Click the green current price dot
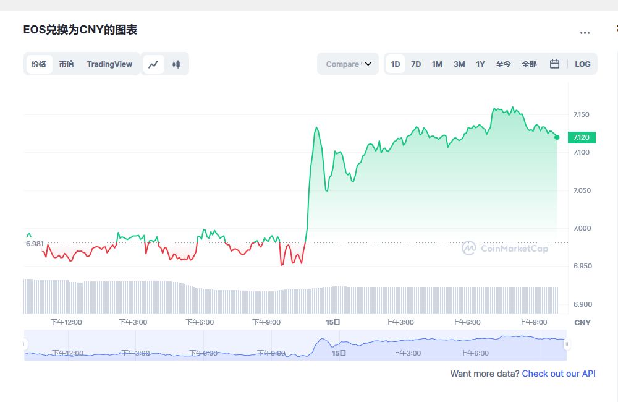This screenshot has width=618, height=402. tap(557, 137)
